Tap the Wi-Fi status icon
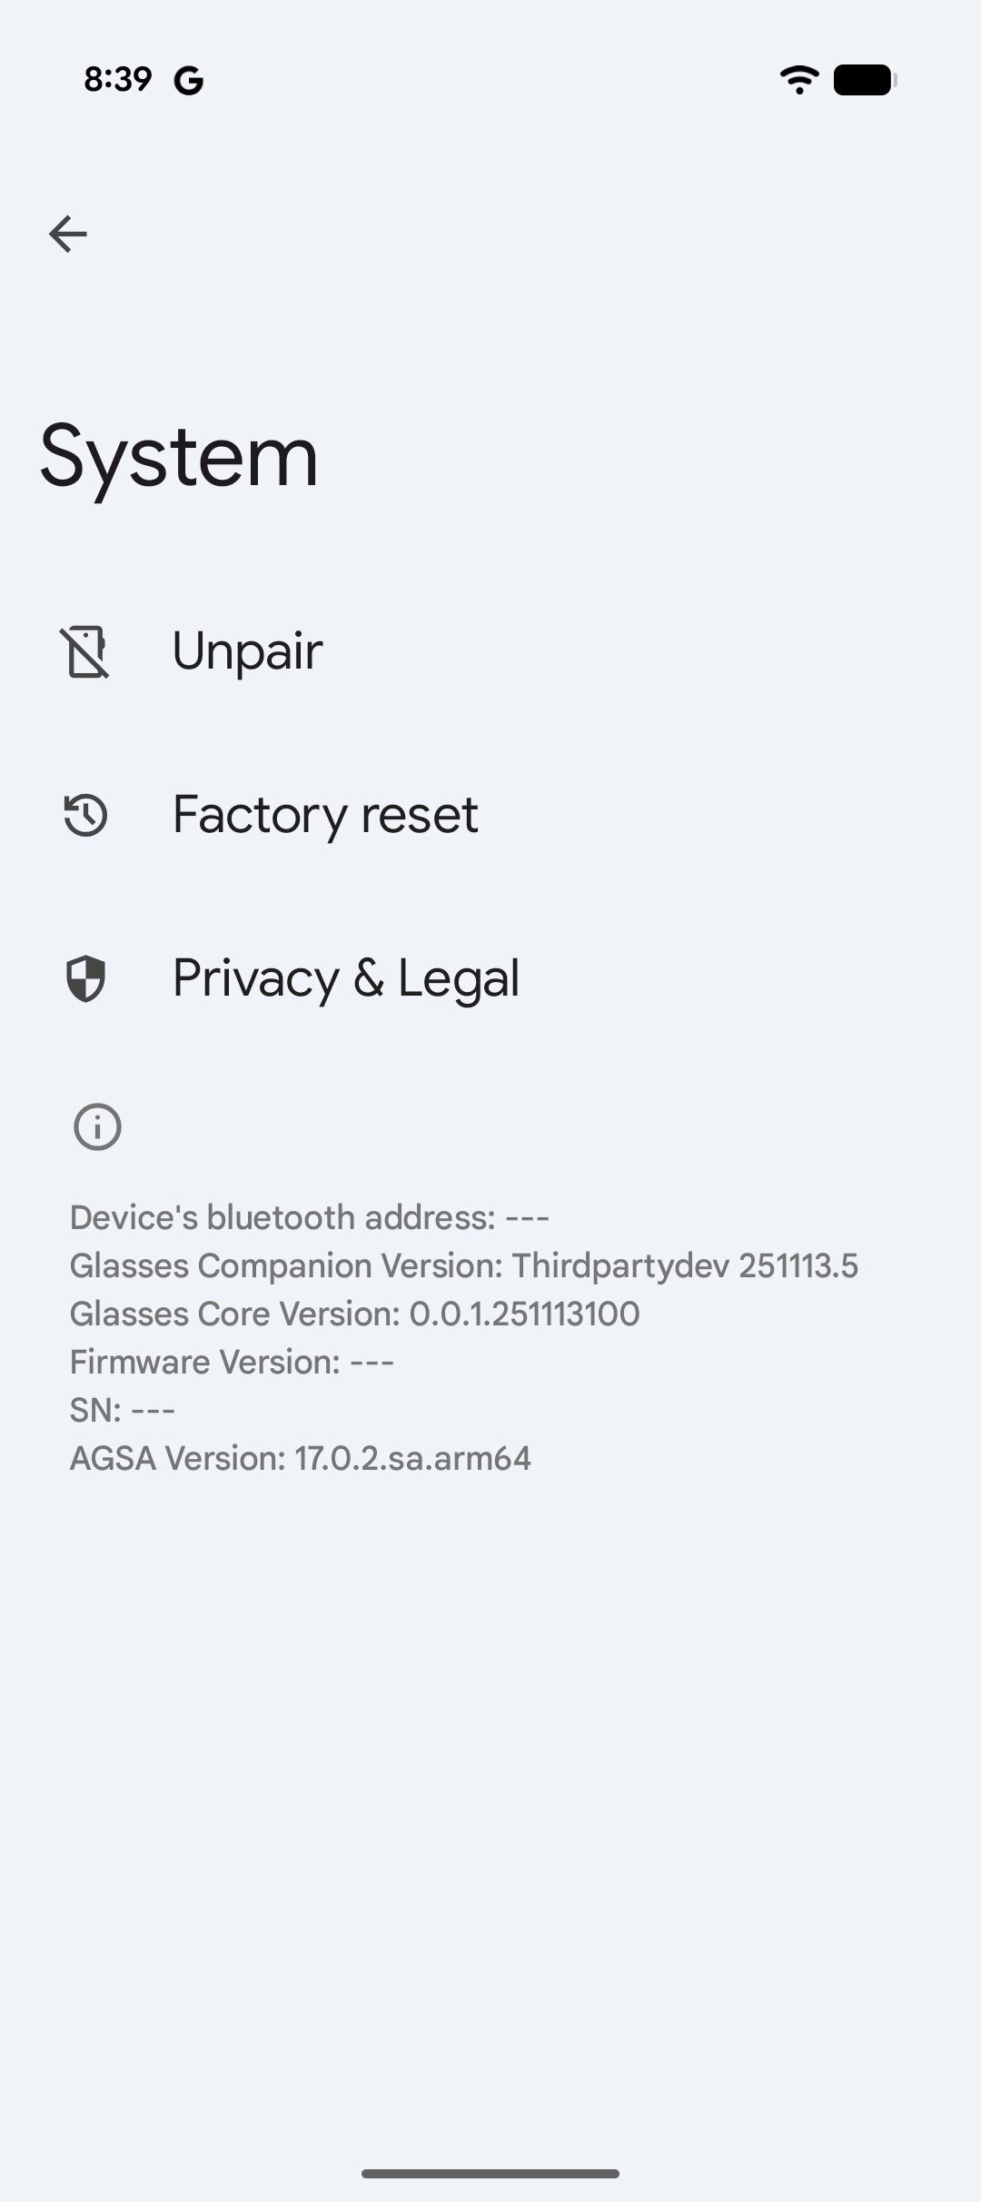This screenshot has height=2202, width=981. [799, 80]
